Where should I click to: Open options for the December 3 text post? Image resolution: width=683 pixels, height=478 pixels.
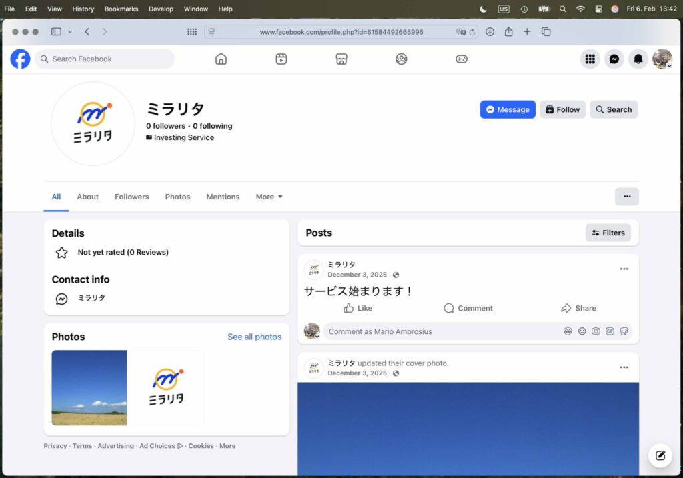624,269
